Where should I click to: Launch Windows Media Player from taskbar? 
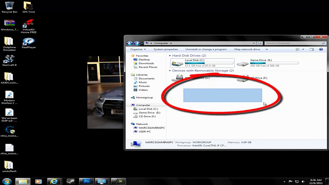(38, 181)
